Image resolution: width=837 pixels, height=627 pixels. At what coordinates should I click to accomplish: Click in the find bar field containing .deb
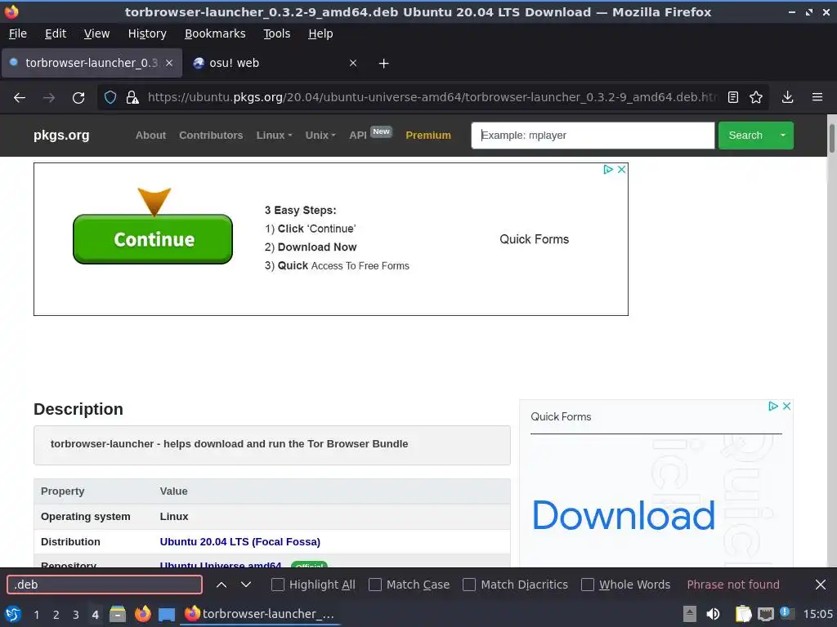tap(105, 585)
